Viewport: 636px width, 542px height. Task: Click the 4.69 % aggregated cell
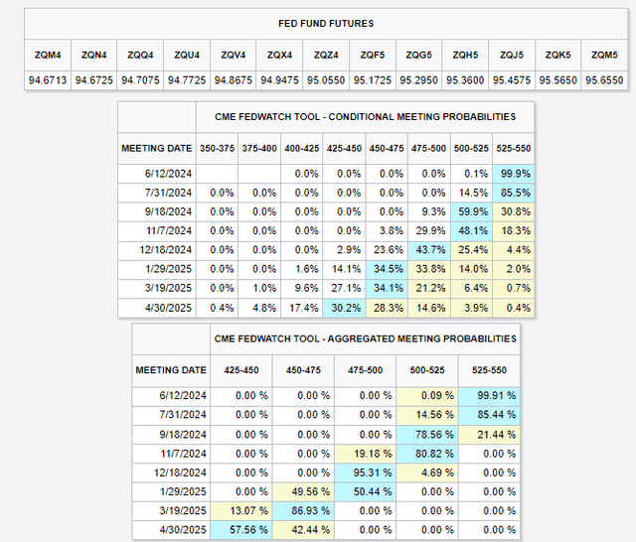point(427,473)
